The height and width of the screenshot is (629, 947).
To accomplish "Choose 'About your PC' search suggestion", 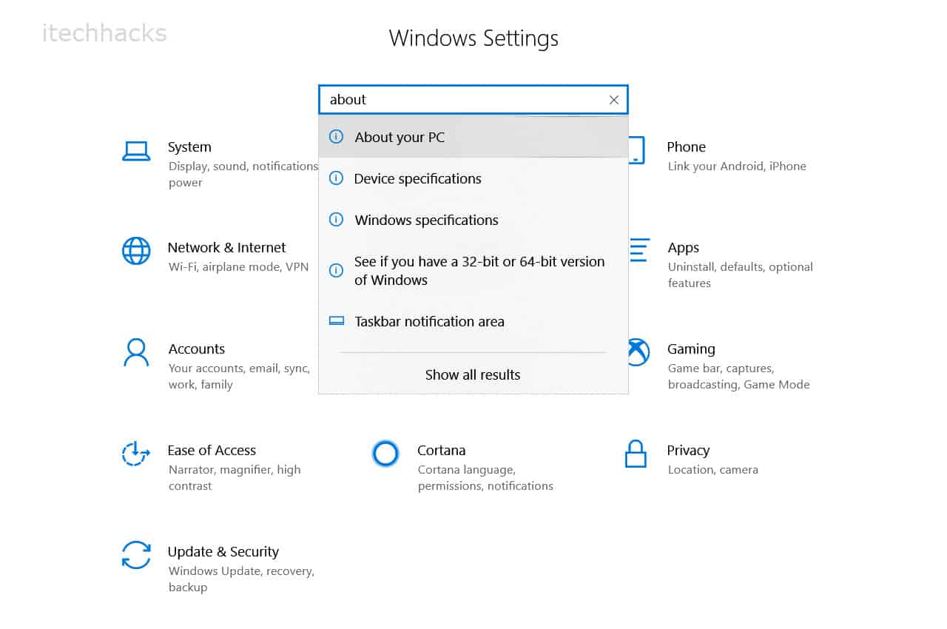I will point(473,137).
